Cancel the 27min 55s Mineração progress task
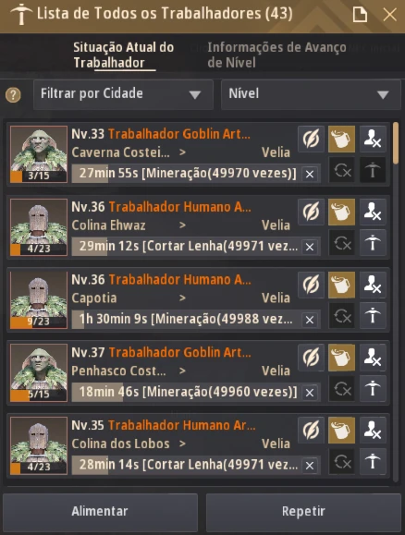 click(x=310, y=175)
